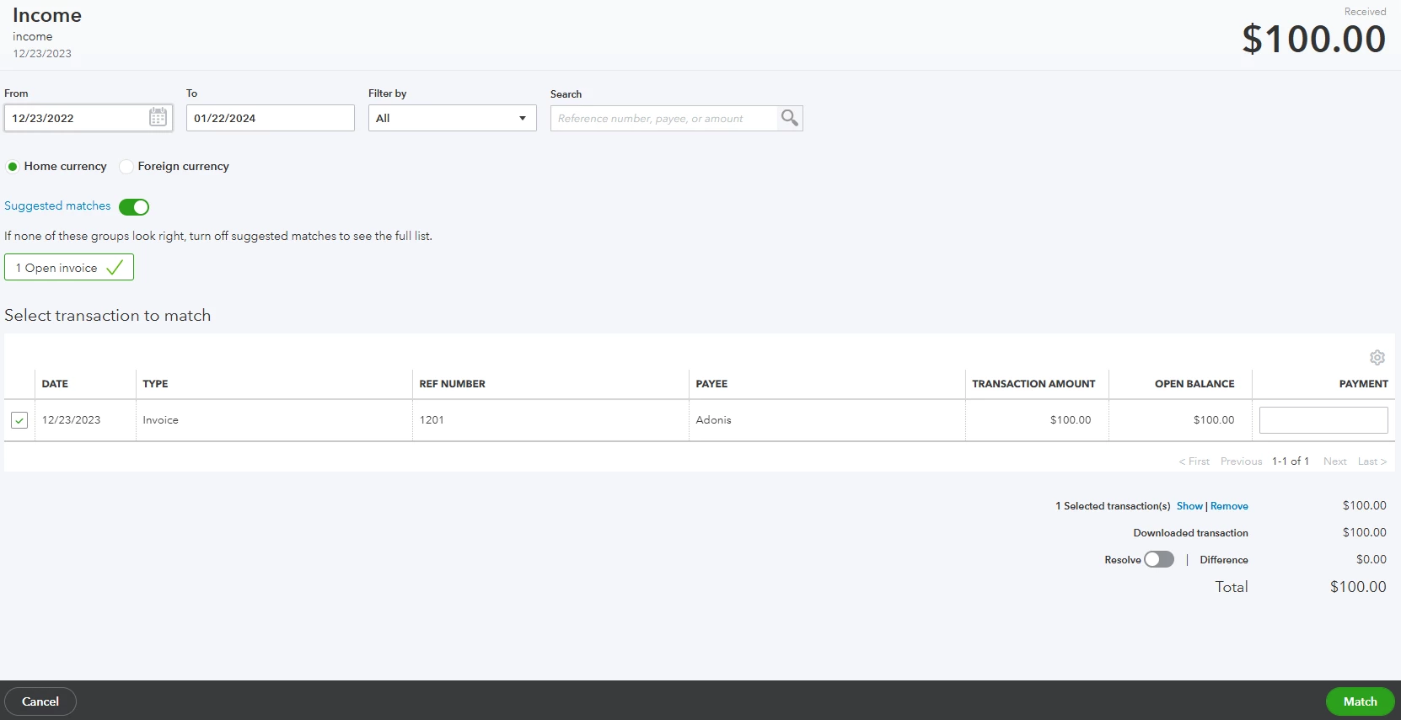Open the From date calendar picker
The height and width of the screenshot is (720, 1401).
[x=158, y=118]
